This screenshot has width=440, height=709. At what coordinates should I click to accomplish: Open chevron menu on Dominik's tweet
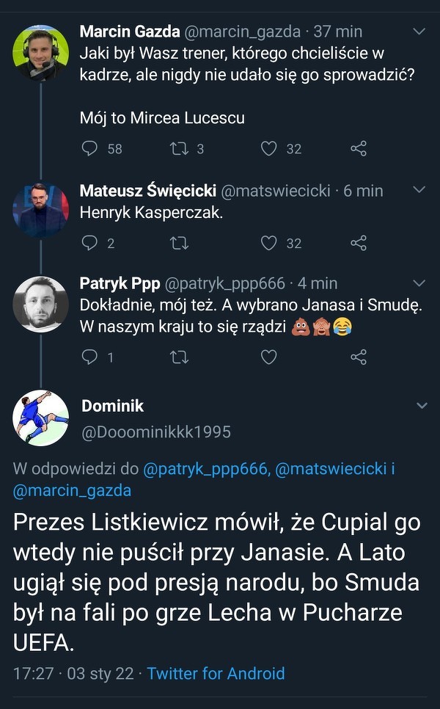coord(422,406)
